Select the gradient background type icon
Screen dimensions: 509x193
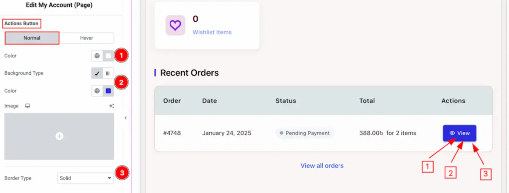[108, 73]
